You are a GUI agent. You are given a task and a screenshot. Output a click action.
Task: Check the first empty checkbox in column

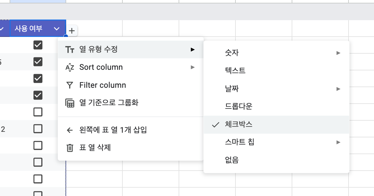pyautogui.click(x=38, y=112)
